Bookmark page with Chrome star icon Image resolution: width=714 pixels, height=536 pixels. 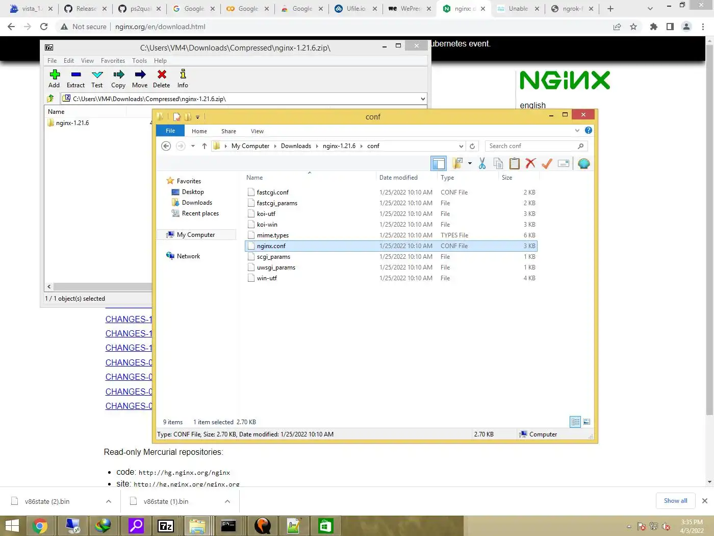click(x=633, y=27)
